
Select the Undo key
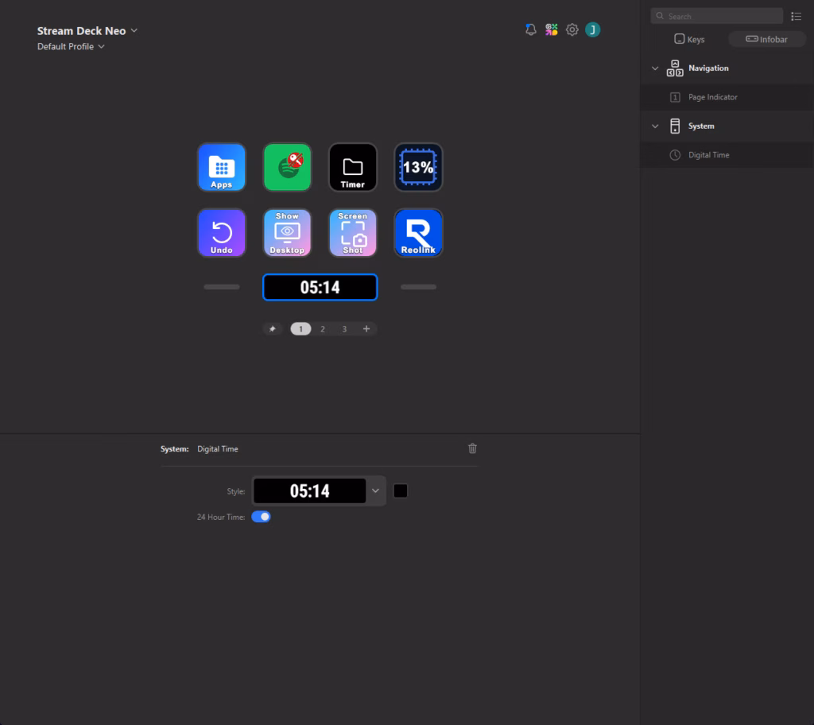(221, 233)
